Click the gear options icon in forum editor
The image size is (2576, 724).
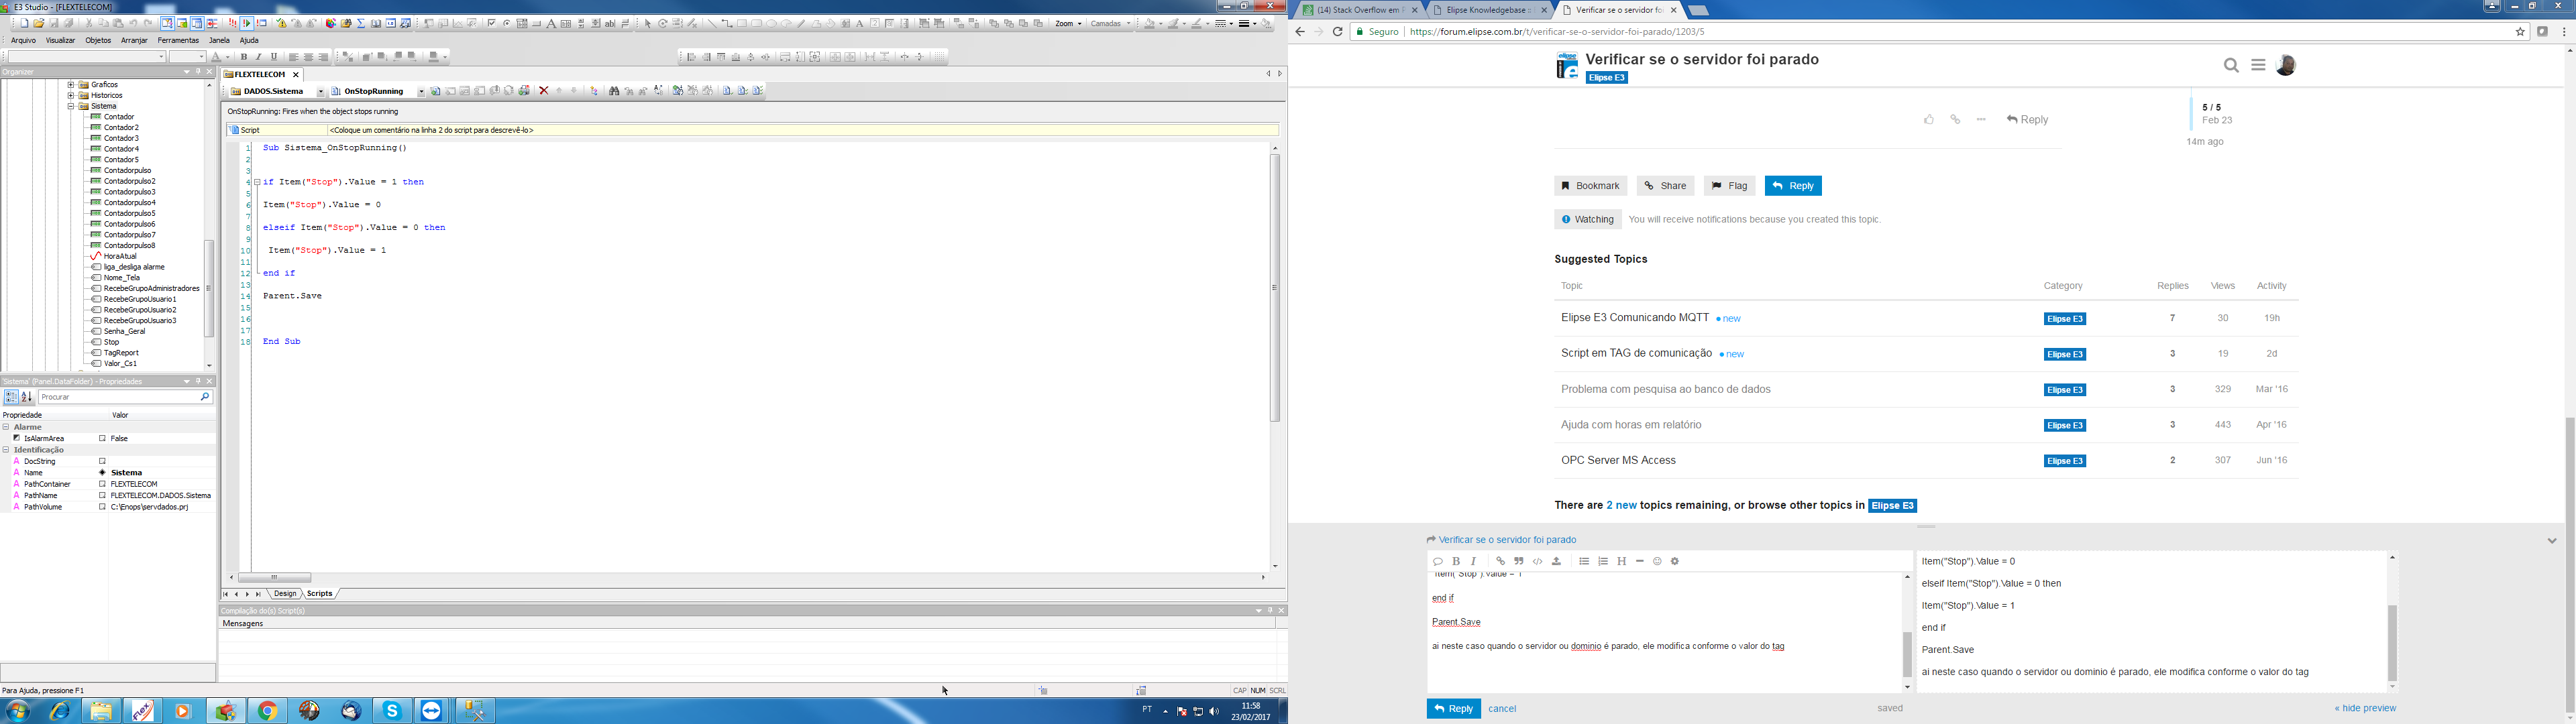[1675, 562]
